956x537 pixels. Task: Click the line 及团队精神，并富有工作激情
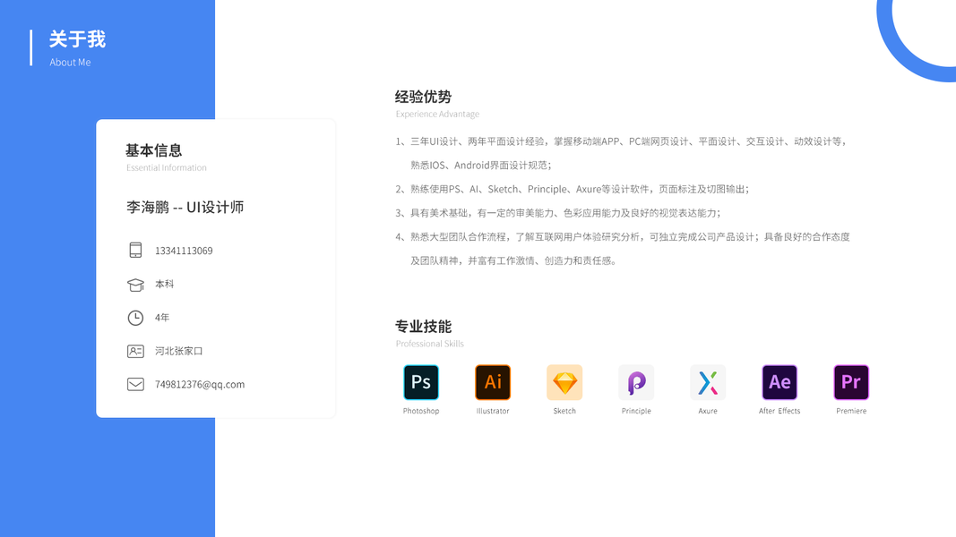coord(514,260)
